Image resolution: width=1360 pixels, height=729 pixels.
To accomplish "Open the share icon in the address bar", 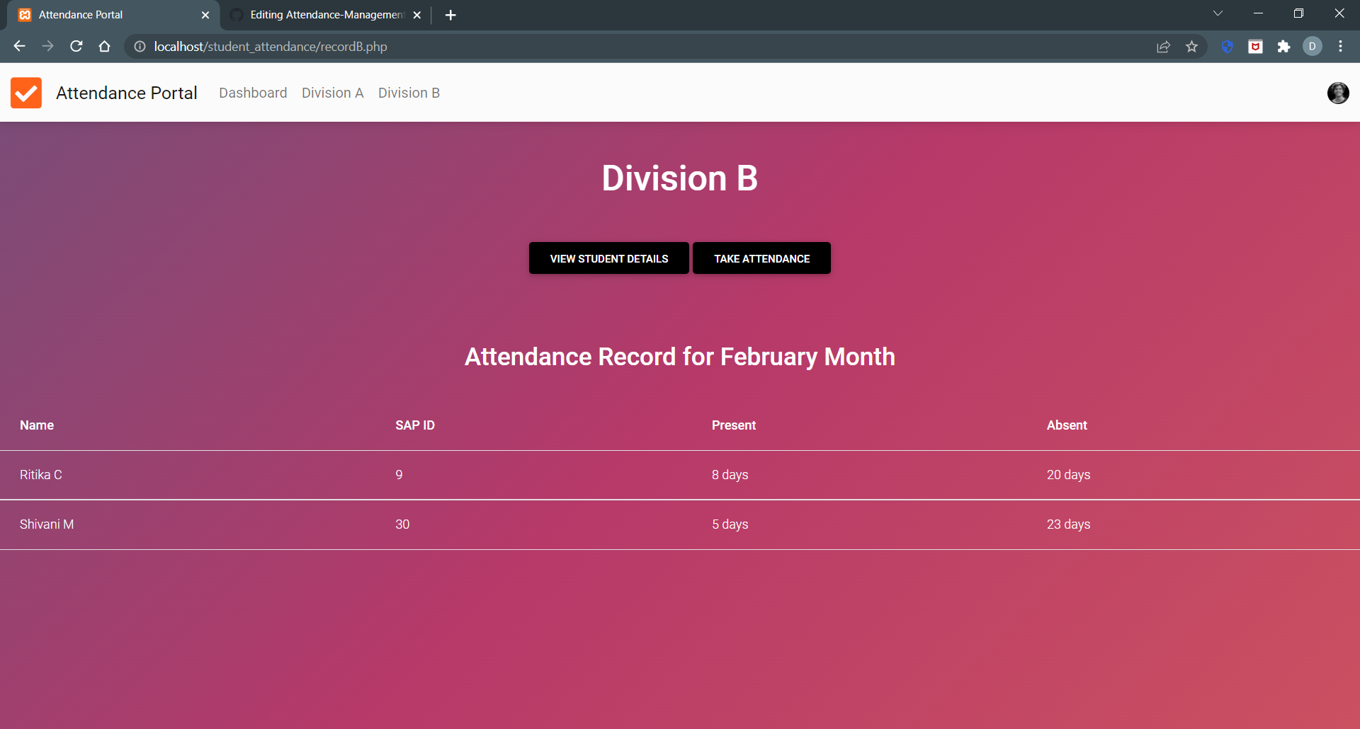I will [1164, 46].
